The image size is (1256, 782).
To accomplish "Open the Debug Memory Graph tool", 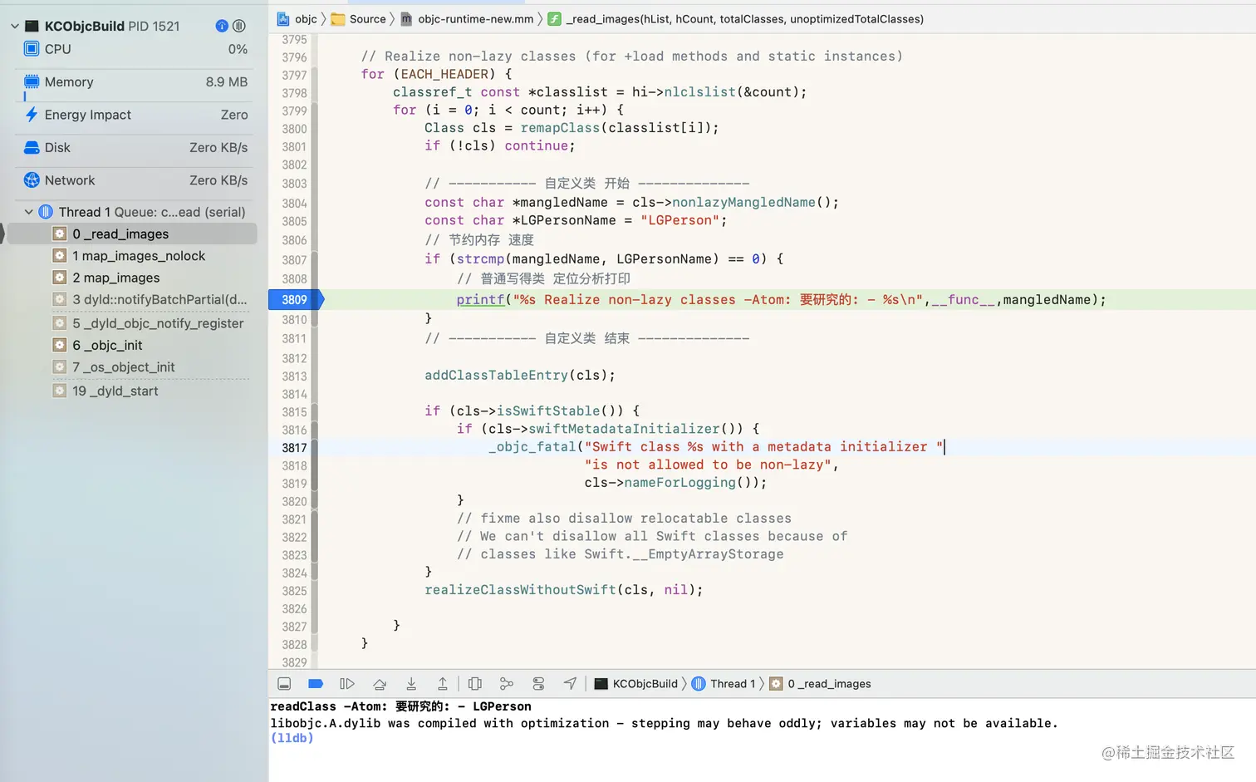I will (507, 684).
